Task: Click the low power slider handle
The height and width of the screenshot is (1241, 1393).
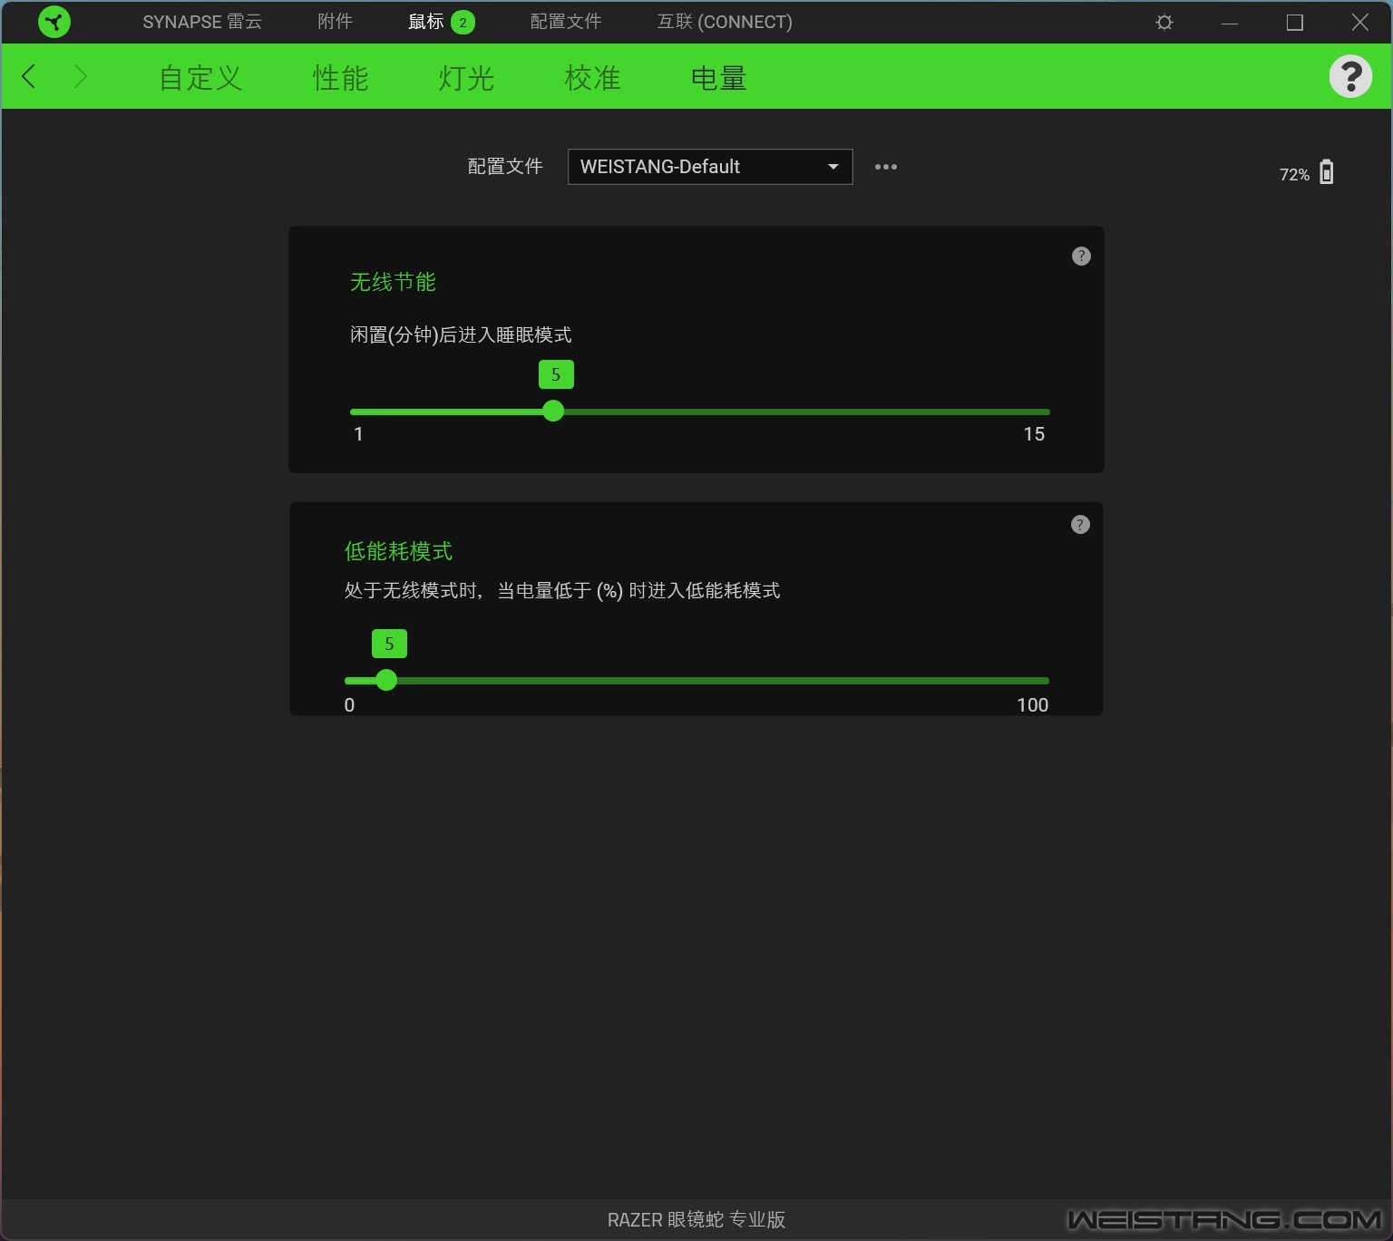Action: (386, 680)
